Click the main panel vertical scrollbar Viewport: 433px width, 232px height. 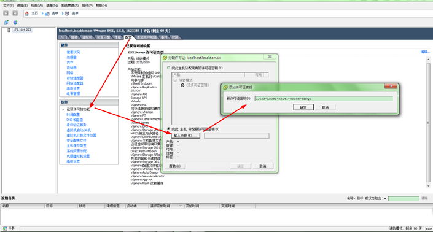coord(428,123)
